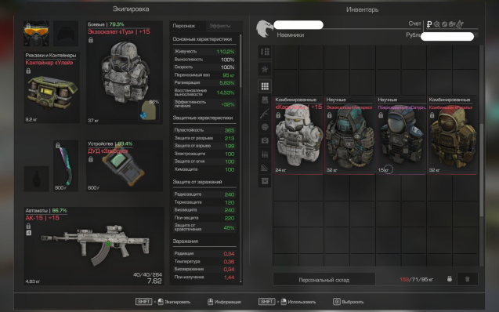Toggle lock on Экзоскелет «Туз» armor
The width and height of the screenshot is (499, 312).
91,40
